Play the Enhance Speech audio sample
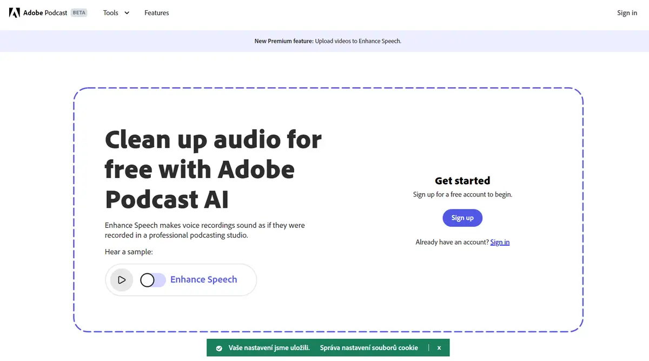Screen dimensions: 649x361 [122, 280]
